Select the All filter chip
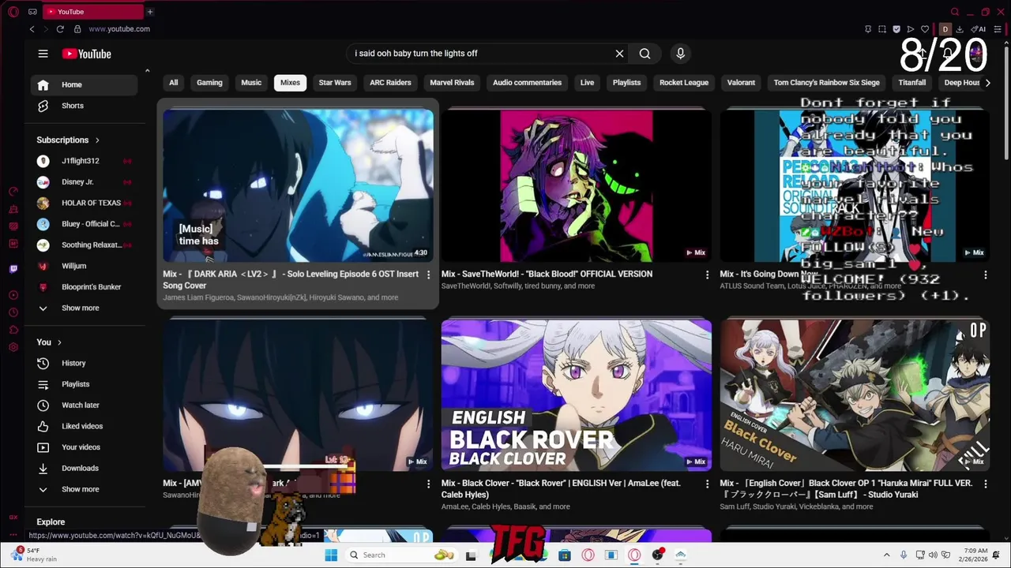Viewport: 1011px width, 568px height. pyautogui.click(x=174, y=82)
